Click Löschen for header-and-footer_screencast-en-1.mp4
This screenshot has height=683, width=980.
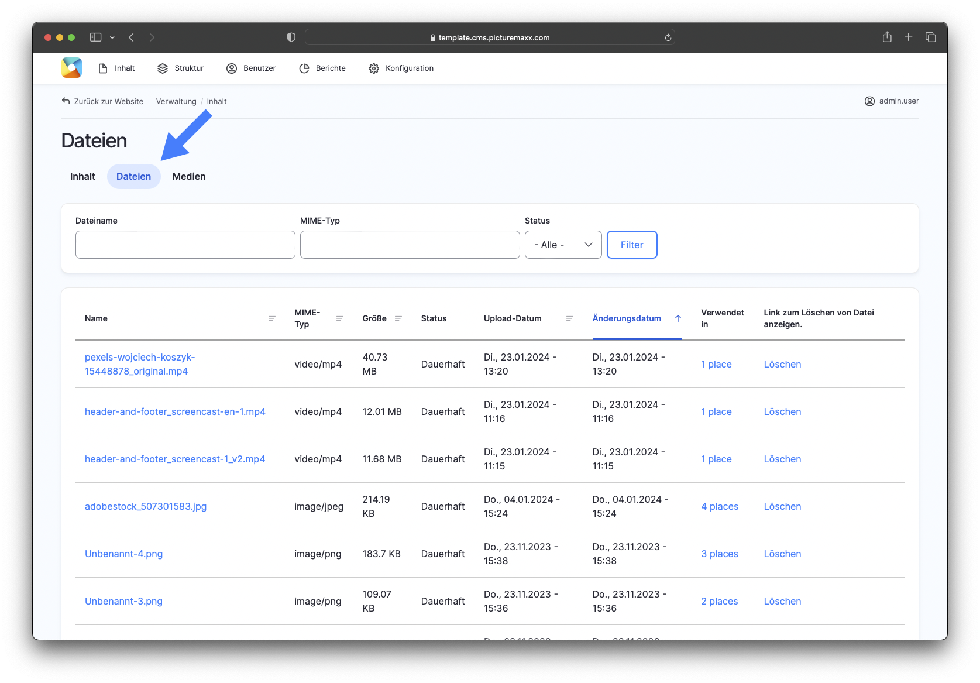[x=782, y=411]
